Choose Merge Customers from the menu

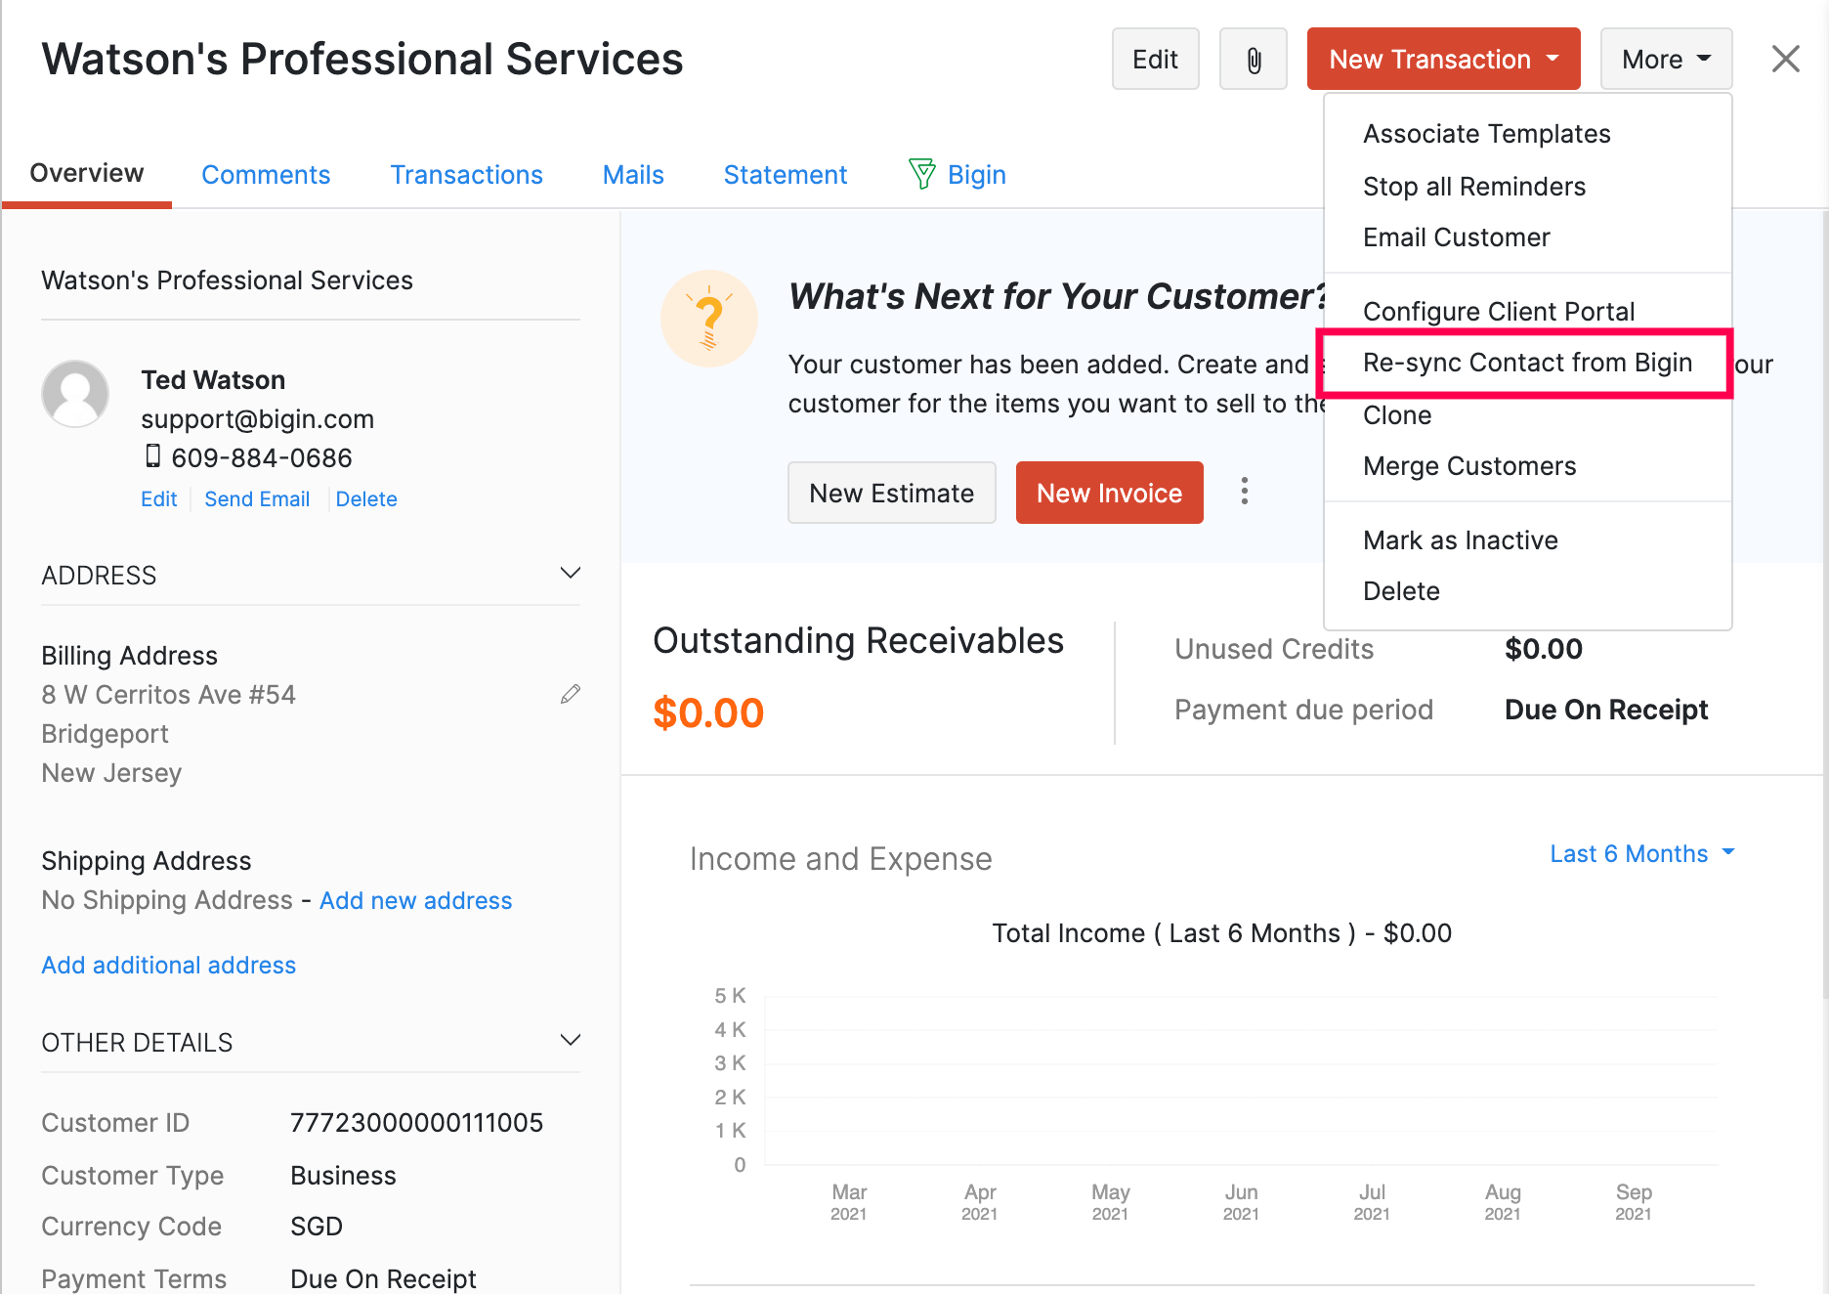[1468, 466]
